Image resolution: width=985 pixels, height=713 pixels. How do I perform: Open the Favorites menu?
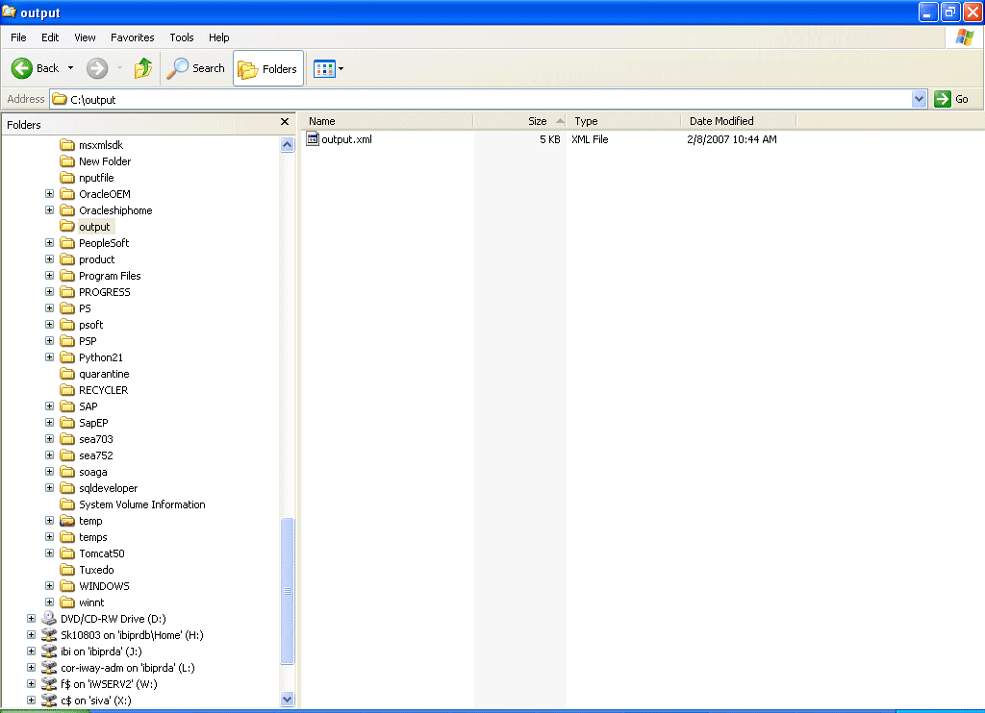point(132,37)
